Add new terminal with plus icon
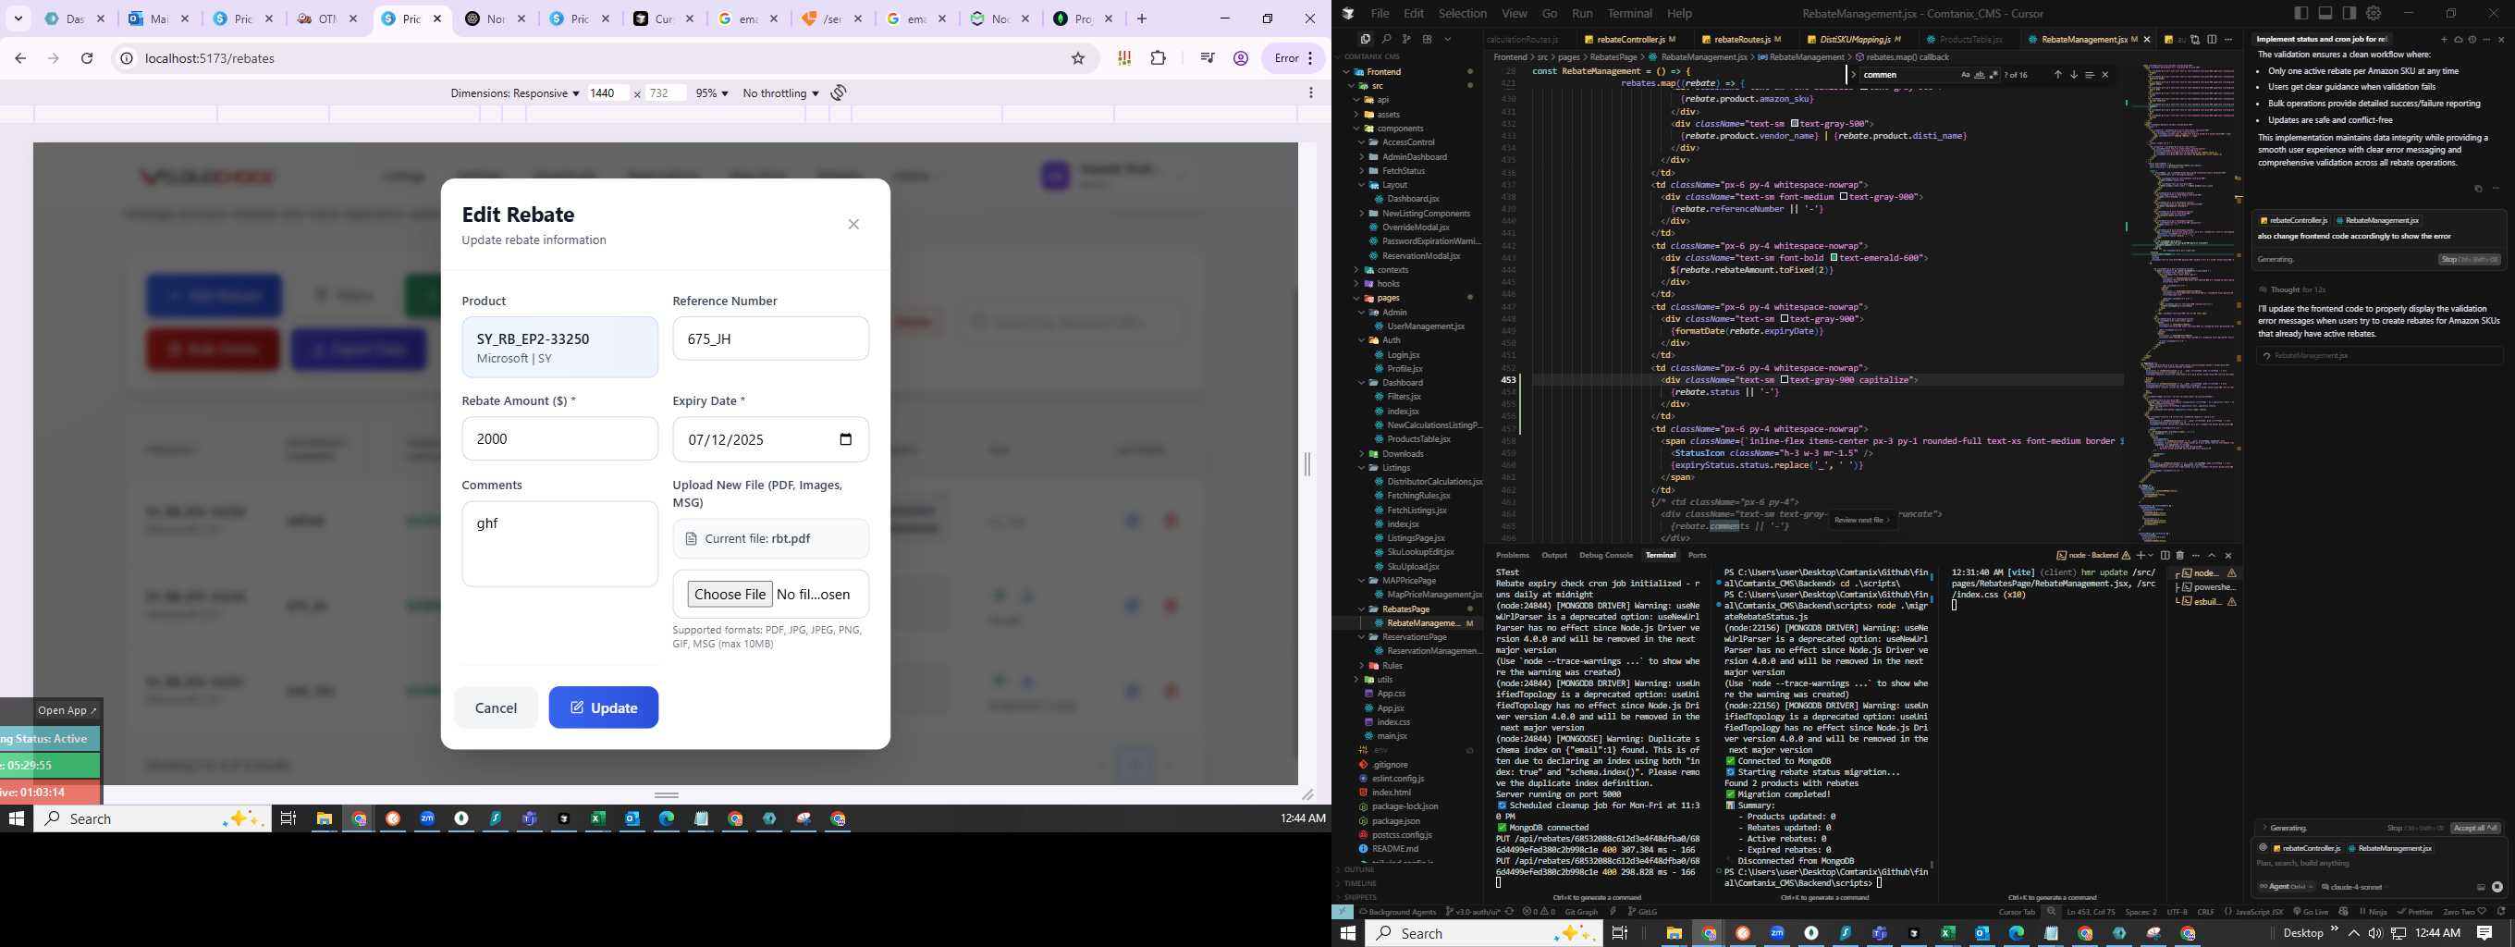Image resolution: width=2515 pixels, height=947 pixels. pos(2141,556)
